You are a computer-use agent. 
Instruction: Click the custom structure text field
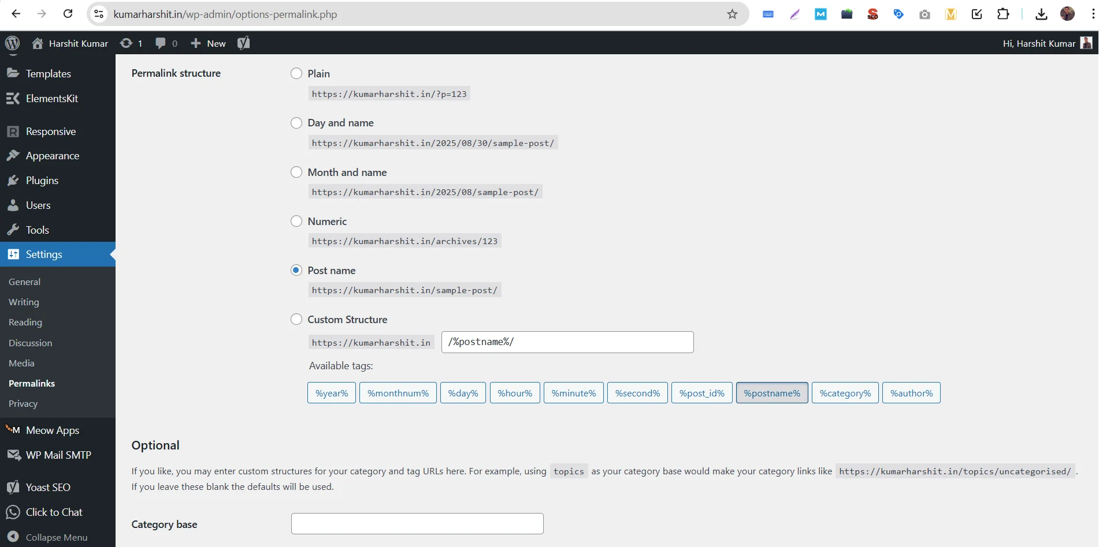tap(567, 342)
